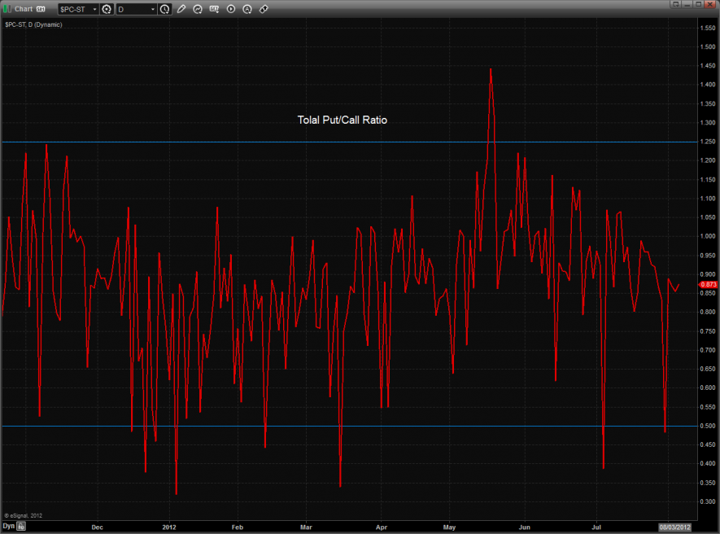Click the Dyn label in bottom bar
This screenshot has height=534, width=720.
point(8,526)
